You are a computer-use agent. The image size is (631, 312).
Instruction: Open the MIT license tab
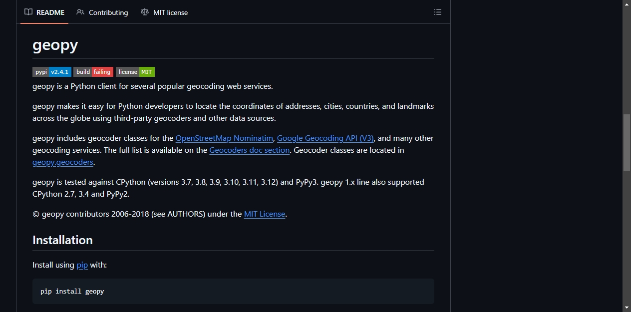[164, 12]
